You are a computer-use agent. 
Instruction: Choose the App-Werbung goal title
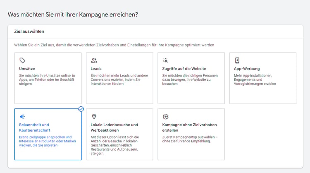click(247, 69)
